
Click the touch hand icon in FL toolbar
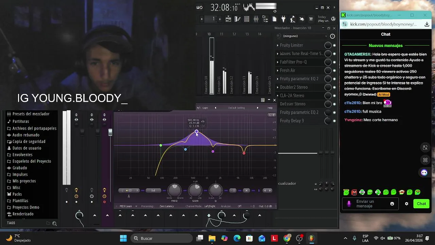(x=302, y=19)
